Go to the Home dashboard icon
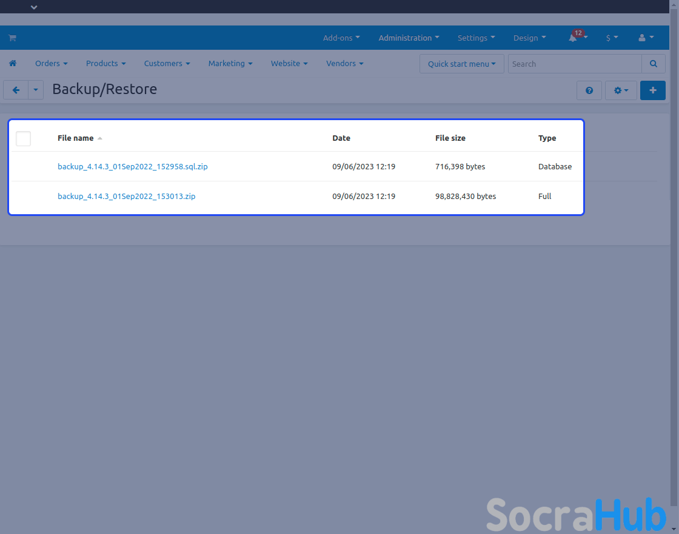 tap(12, 64)
